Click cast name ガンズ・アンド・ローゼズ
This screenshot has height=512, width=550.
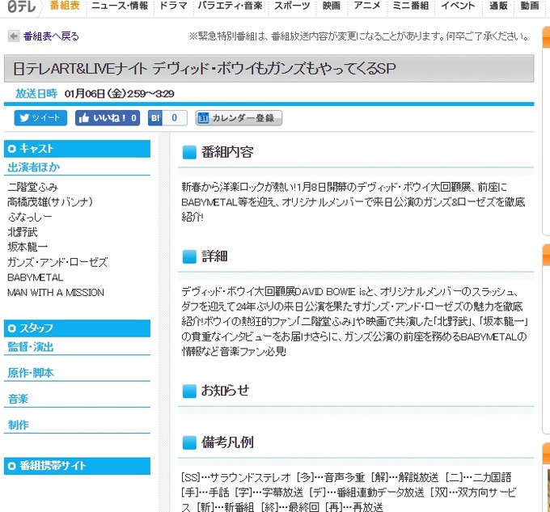(x=57, y=262)
